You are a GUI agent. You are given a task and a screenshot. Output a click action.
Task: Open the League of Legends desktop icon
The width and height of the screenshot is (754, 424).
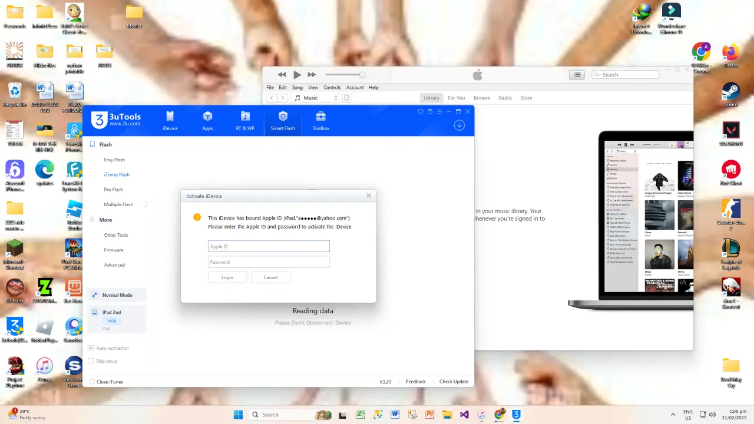tap(730, 255)
